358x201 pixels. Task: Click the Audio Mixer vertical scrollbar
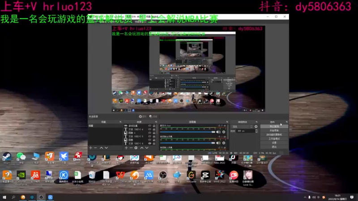(227, 132)
